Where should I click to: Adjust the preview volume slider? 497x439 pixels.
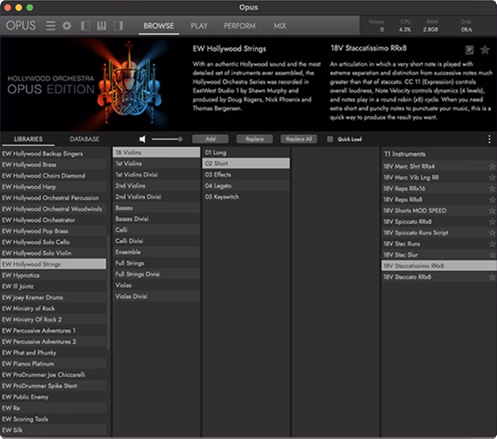pos(167,139)
